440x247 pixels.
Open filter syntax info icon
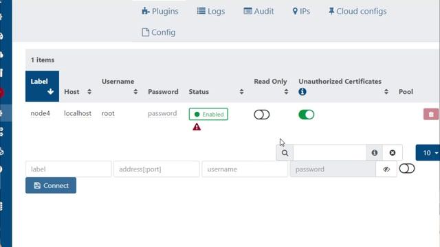coord(374,153)
